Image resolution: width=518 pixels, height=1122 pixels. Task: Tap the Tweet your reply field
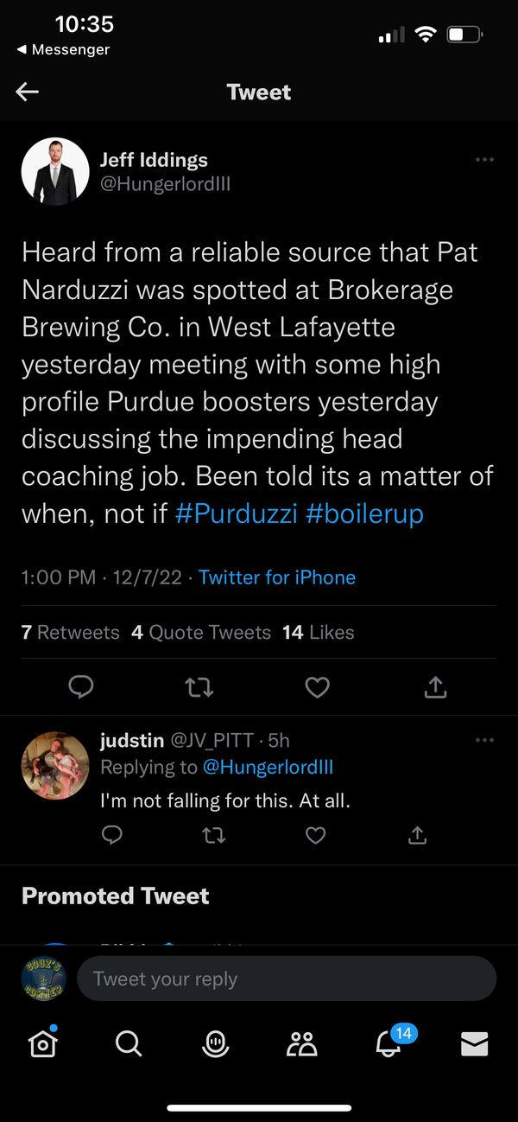pos(287,979)
